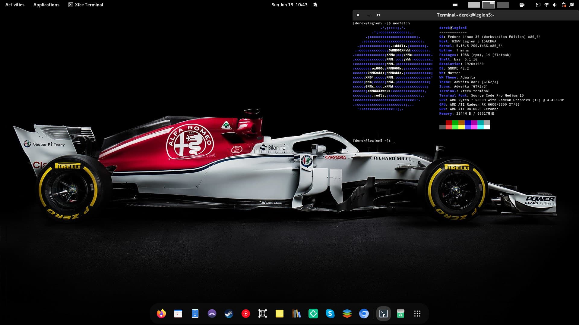Open the purple mustache app icon
The image size is (579, 325).
(x=212, y=314)
